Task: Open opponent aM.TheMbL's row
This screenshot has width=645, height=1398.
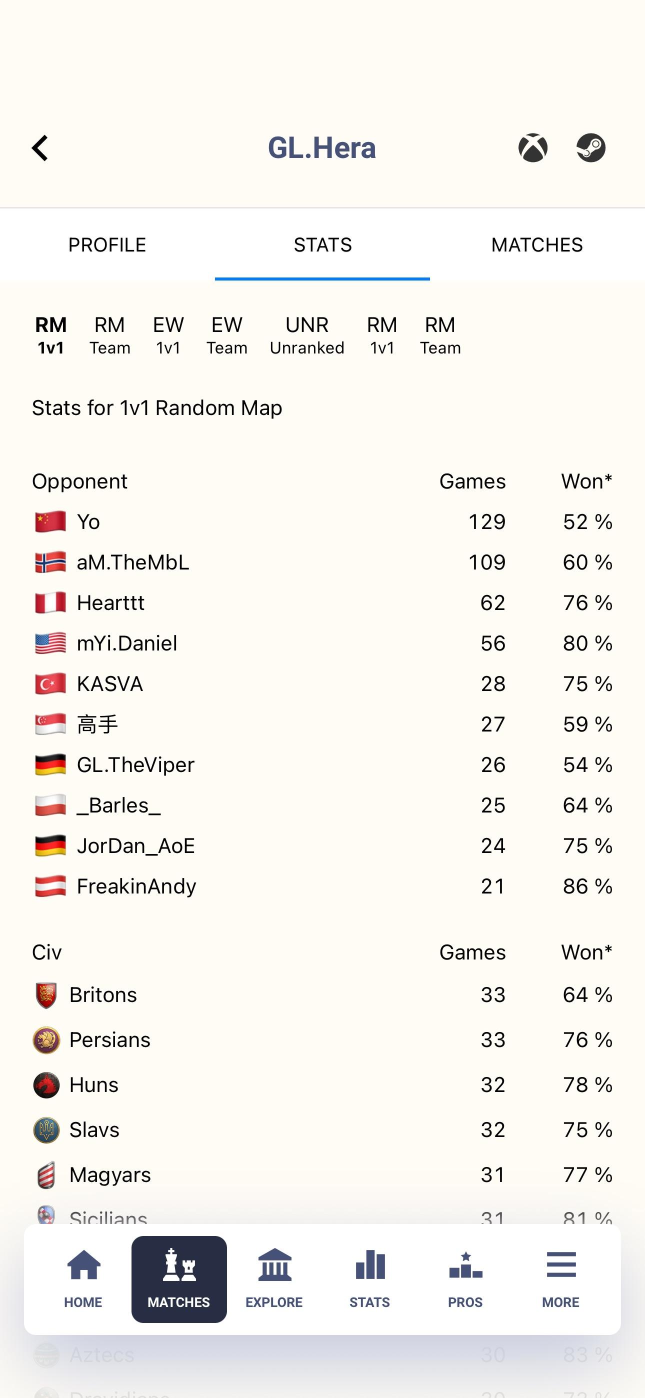Action: click(x=133, y=562)
